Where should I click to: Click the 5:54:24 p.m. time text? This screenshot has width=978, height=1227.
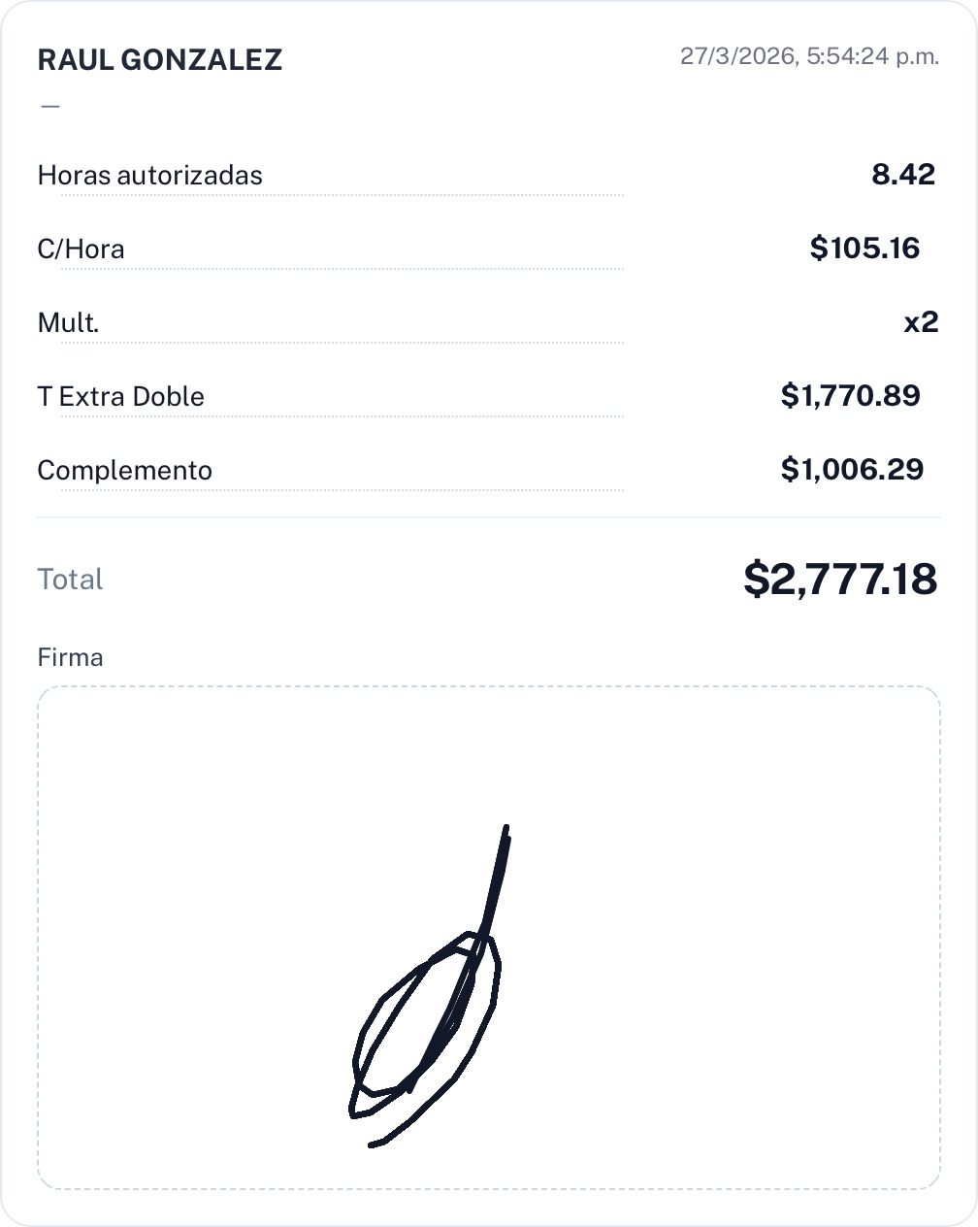[873, 56]
